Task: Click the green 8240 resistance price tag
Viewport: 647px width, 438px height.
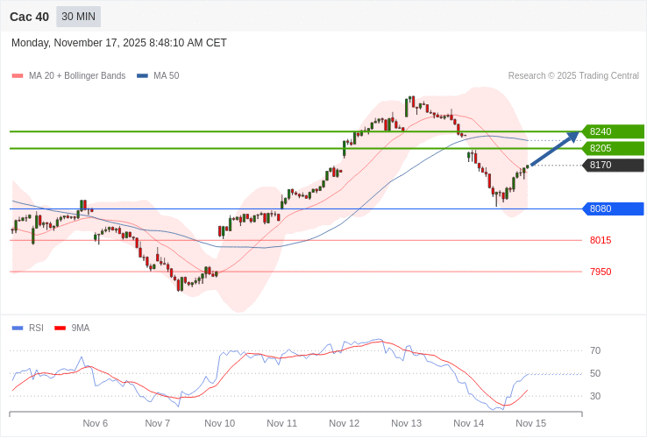Action: pos(612,131)
